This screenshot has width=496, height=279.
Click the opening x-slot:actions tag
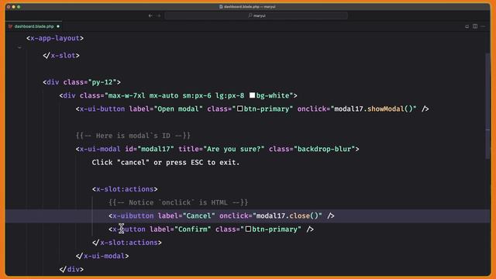pyautogui.click(x=125, y=189)
